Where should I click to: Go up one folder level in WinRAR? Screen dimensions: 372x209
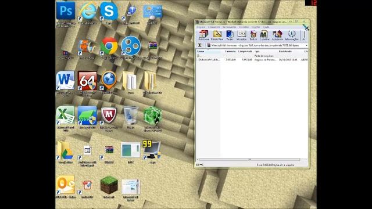pos(200,45)
